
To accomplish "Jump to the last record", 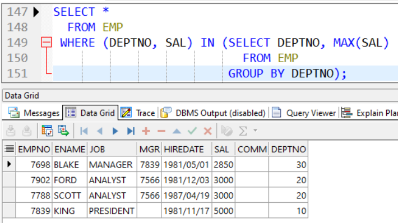I will point(131,131).
